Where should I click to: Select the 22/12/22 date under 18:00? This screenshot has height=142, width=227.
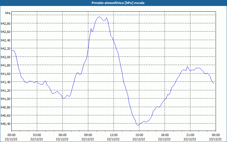[164, 139]
